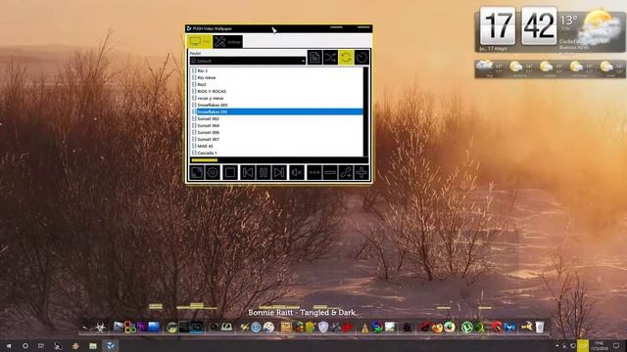The image size is (627, 352).
Task: Open Task View on the taskbar
Action: tap(41, 345)
